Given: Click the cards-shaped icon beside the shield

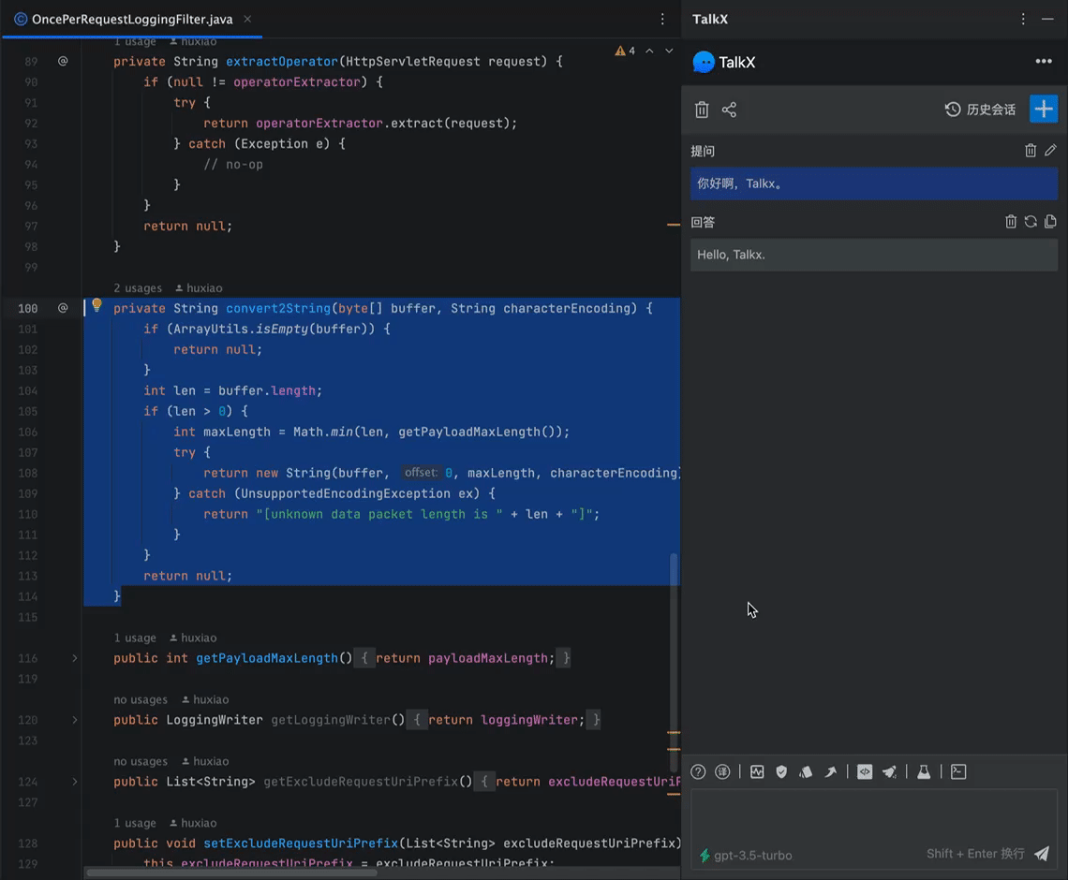Looking at the screenshot, I should tap(806, 771).
